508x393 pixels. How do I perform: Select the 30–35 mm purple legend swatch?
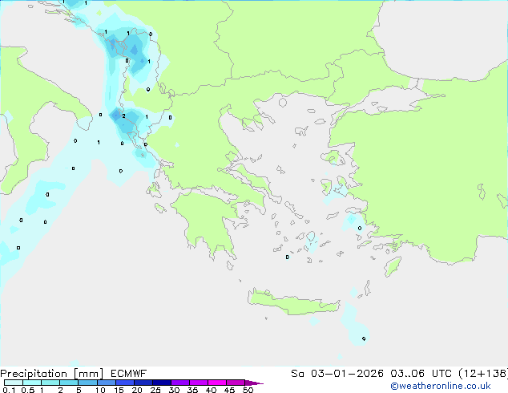(180, 383)
